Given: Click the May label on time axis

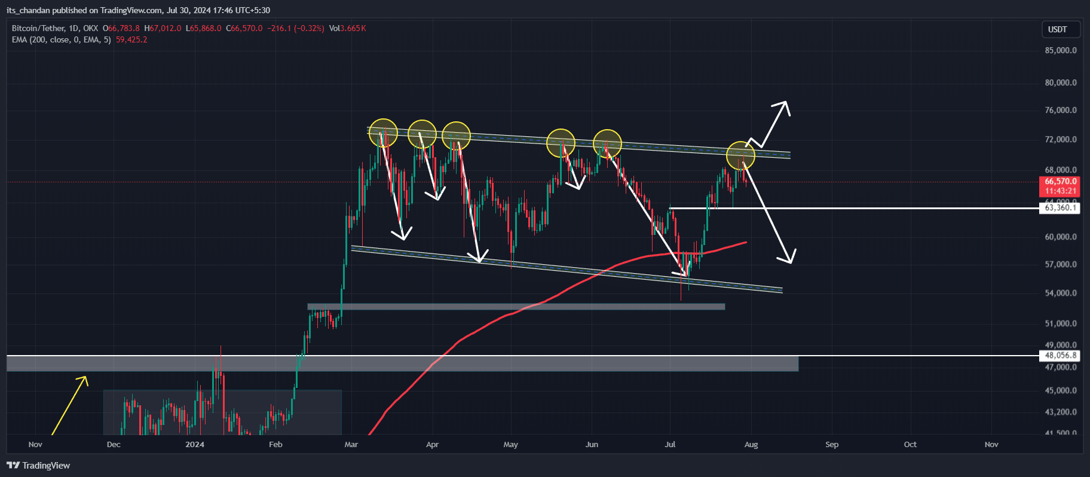Looking at the screenshot, I should click(511, 444).
